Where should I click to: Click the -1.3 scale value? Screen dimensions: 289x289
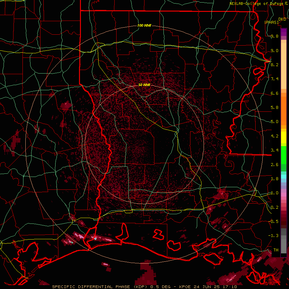(x=273, y=236)
